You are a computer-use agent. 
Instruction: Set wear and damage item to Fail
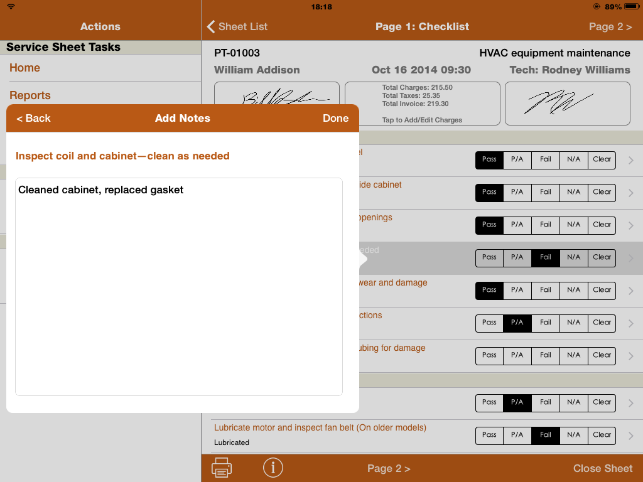point(546,290)
